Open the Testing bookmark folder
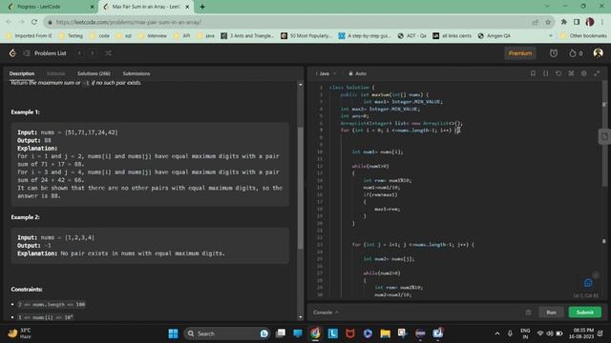Viewport: 611px width, 343px height. [x=71, y=36]
